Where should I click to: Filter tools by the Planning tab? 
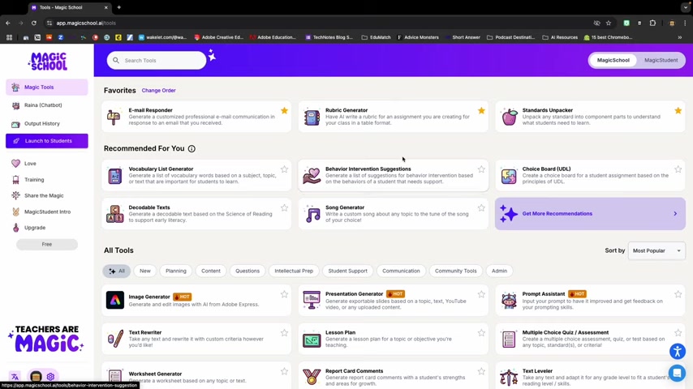pos(176,271)
